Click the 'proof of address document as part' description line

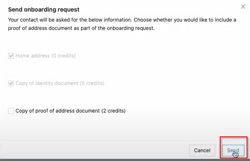81,28
